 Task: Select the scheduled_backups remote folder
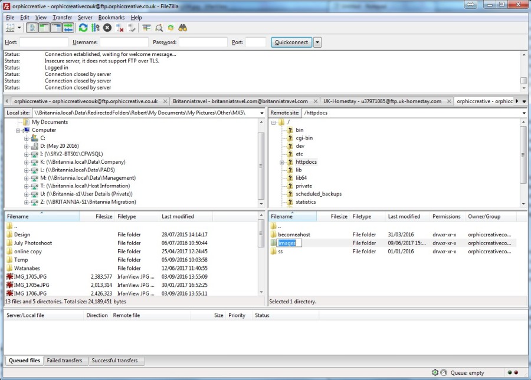319,194
